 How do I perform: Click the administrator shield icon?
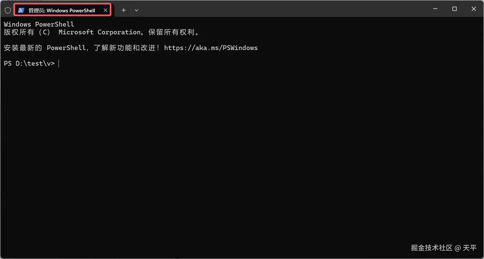(x=8, y=10)
